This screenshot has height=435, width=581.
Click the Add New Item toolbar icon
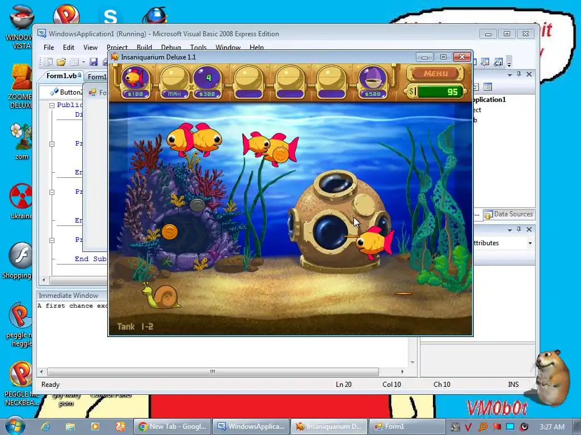pos(74,62)
